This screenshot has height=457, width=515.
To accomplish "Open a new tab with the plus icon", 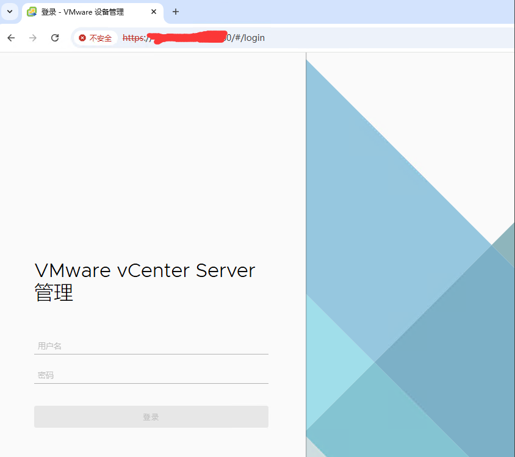I will (176, 12).
